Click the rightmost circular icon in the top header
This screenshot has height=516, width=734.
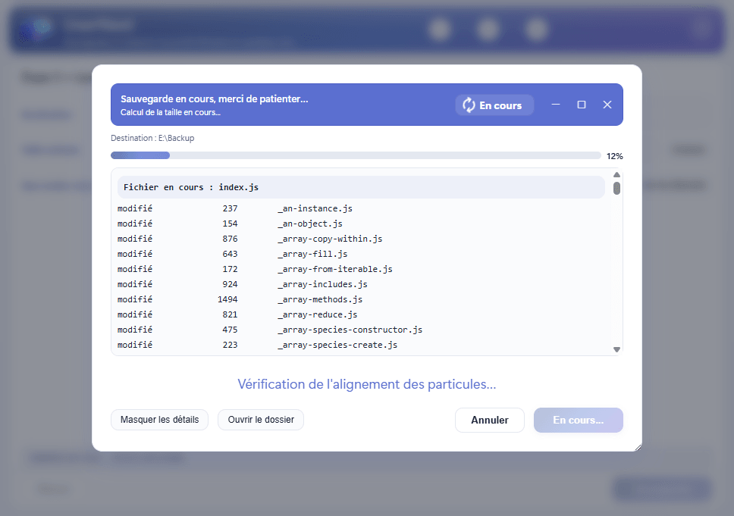(x=536, y=29)
